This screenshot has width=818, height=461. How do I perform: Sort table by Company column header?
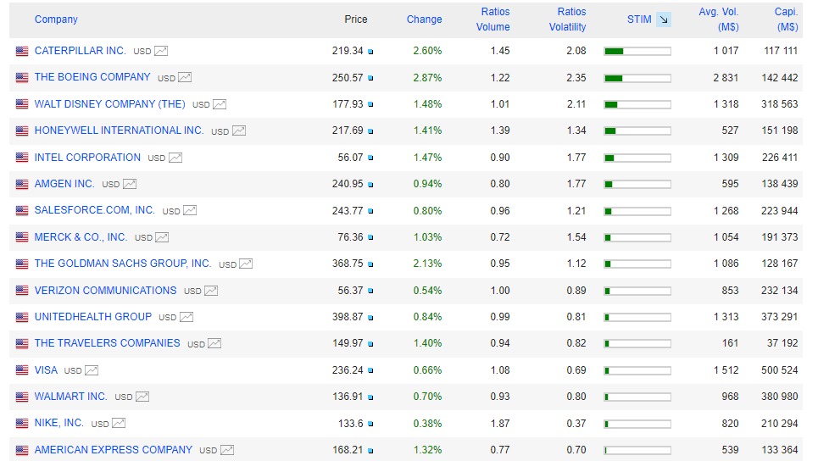tap(56, 19)
